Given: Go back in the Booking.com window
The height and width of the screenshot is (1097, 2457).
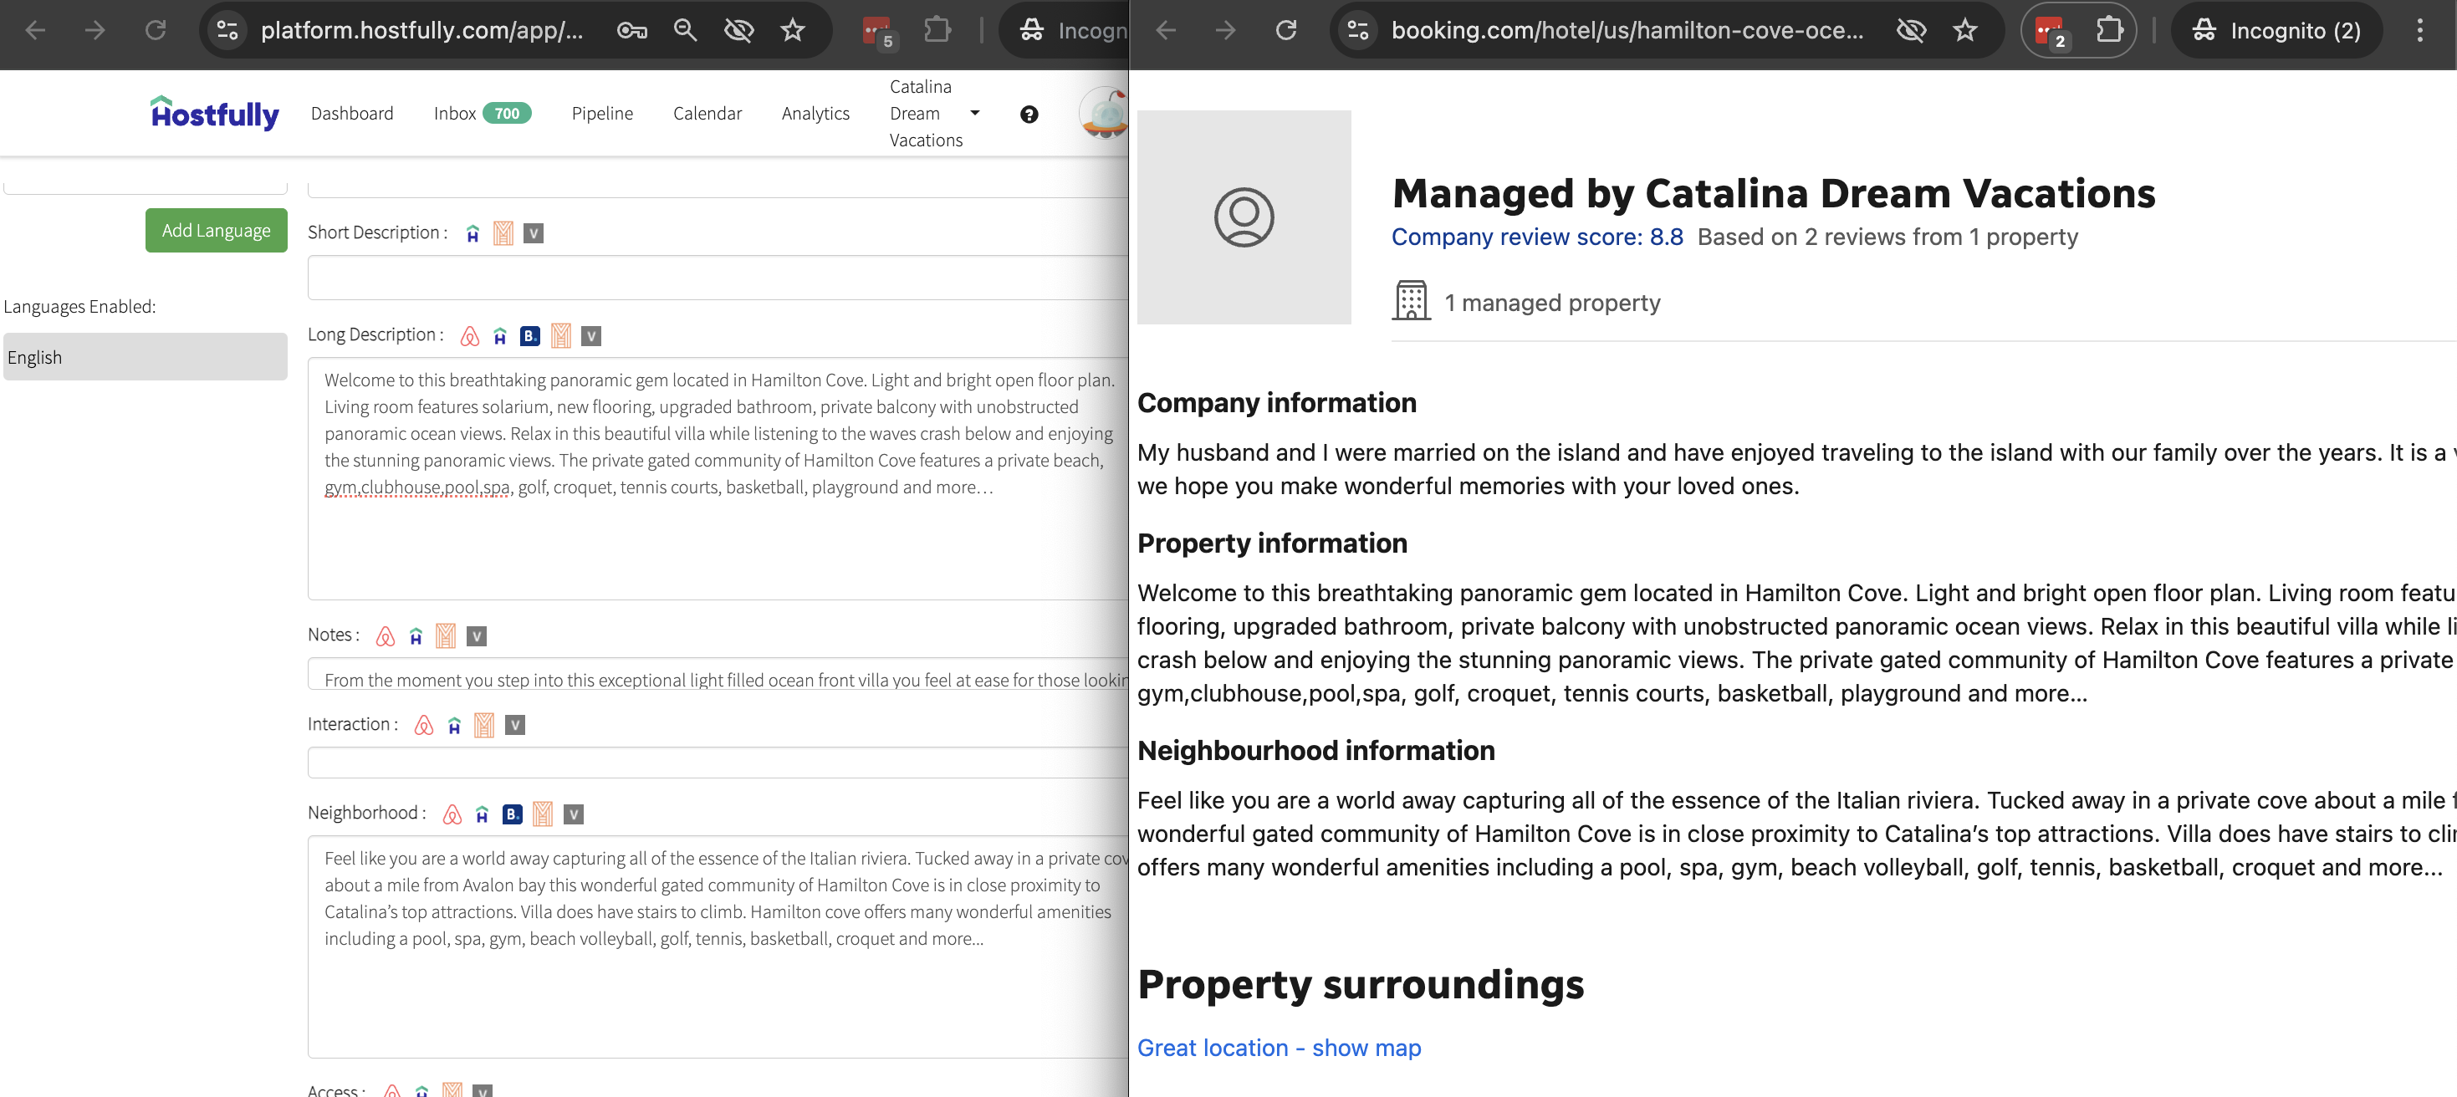Looking at the screenshot, I should click(x=1166, y=31).
